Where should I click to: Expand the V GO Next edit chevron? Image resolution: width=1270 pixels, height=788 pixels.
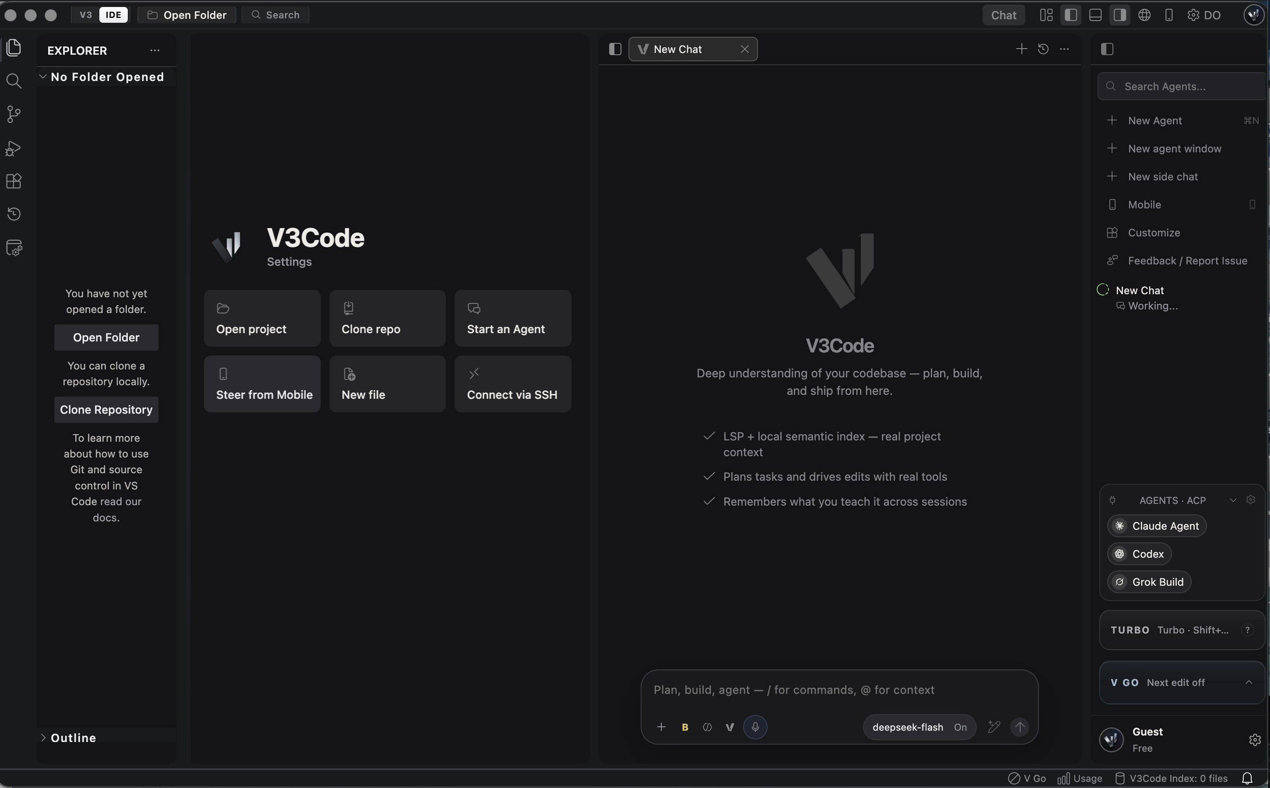1249,682
